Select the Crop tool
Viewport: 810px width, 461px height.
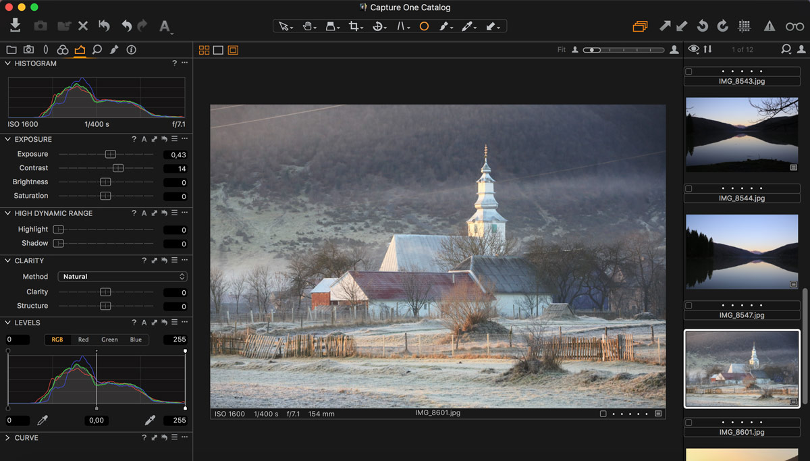tap(354, 26)
